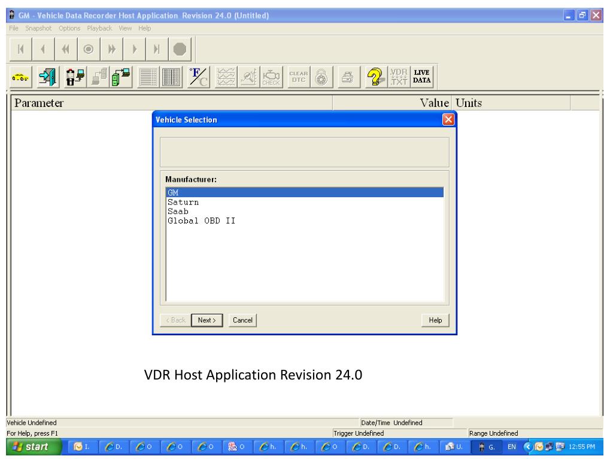
Task: Click the 12:55 PM taskbar clock
Action: (x=582, y=447)
